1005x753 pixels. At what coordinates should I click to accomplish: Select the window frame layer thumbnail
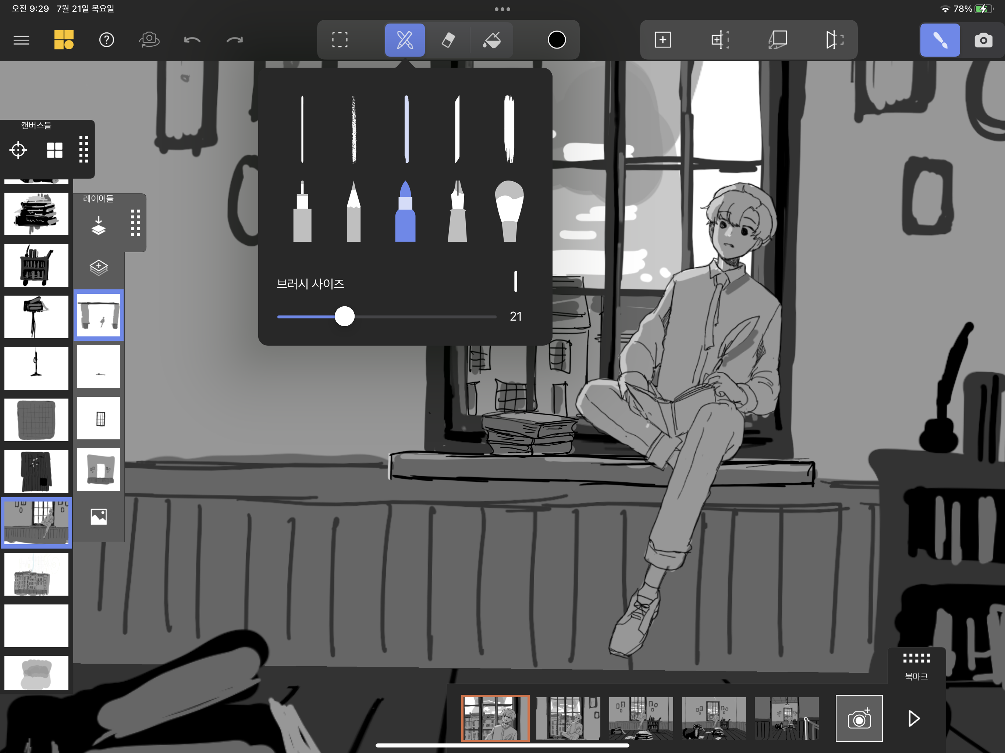tap(99, 418)
